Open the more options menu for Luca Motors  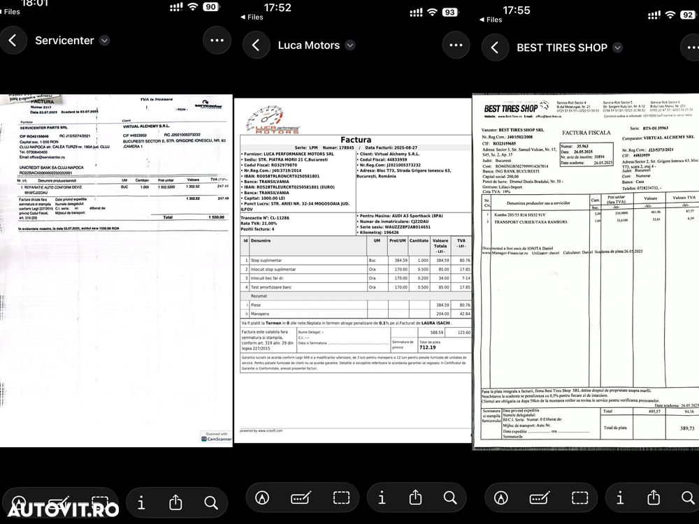(x=456, y=45)
